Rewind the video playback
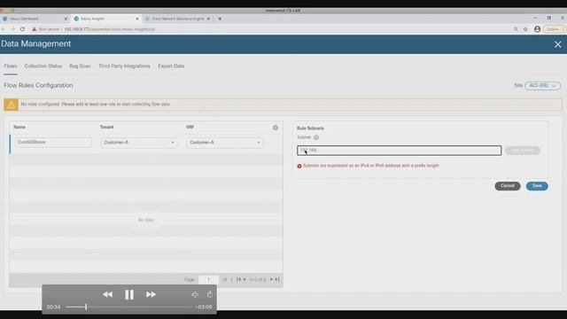Image resolution: width=567 pixels, height=319 pixels. point(107,294)
